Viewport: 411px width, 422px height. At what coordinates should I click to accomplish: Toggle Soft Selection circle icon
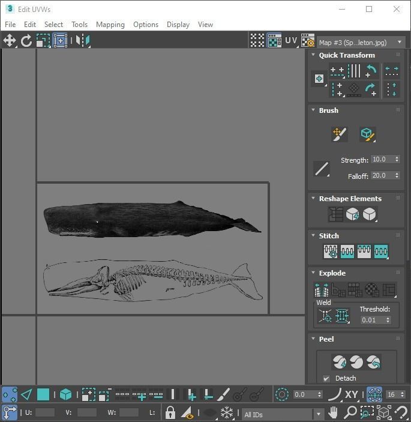point(282,394)
